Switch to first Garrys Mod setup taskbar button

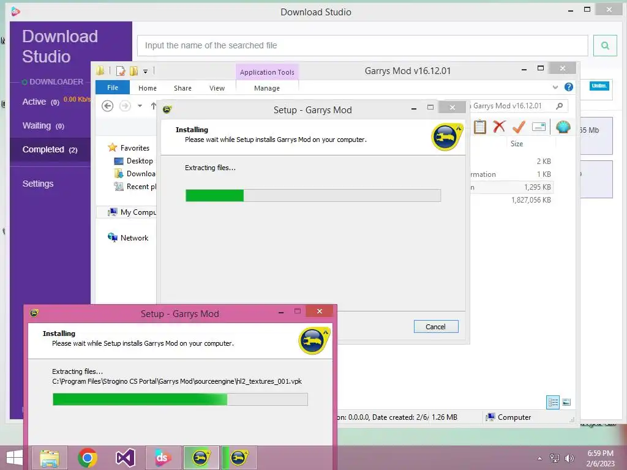[x=201, y=458]
